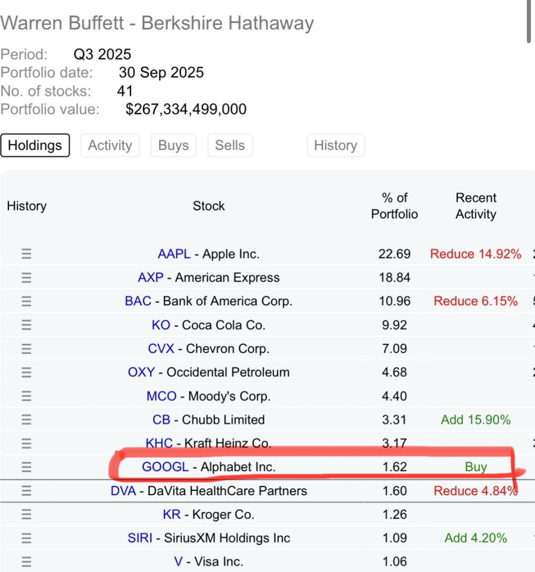Viewport: 535px width, 572px height.
Task: Open the Sells tab
Action: click(x=229, y=145)
